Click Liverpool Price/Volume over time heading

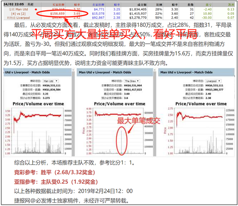[x=201, y=104]
